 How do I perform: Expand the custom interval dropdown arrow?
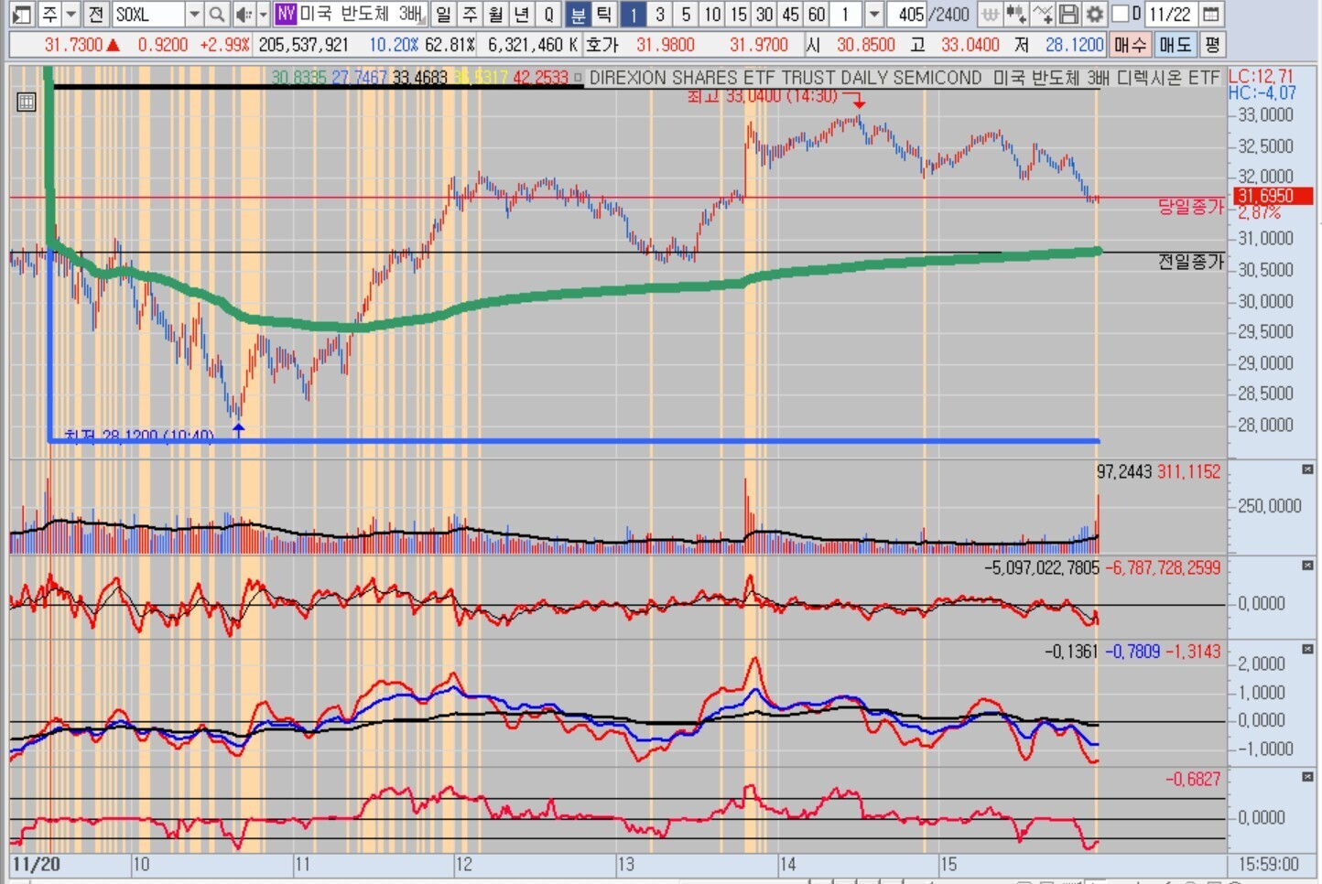[x=873, y=14]
